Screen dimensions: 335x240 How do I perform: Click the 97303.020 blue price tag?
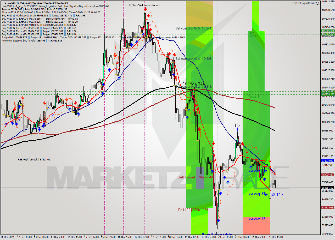(x=328, y=161)
